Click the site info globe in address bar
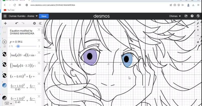Screen dimensions: 202x106 tap(27, 5)
